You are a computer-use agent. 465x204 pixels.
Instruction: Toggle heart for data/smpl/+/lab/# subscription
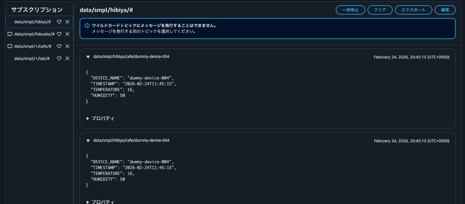(x=59, y=58)
